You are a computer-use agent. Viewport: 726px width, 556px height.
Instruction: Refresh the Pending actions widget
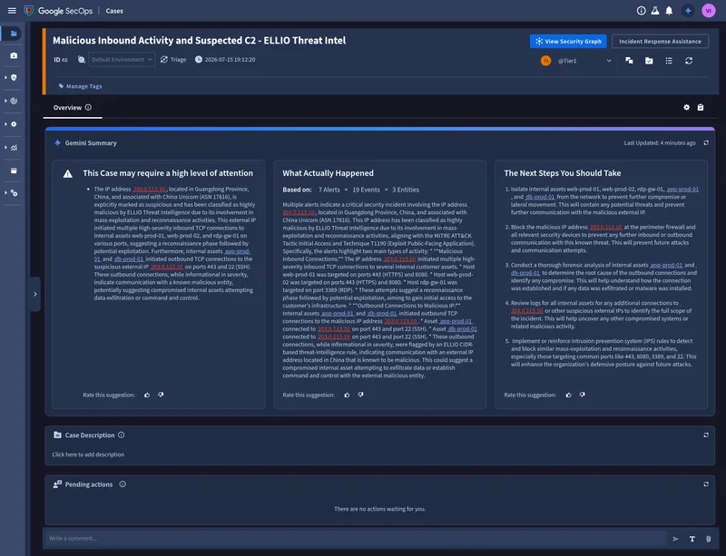pyautogui.click(x=706, y=484)
